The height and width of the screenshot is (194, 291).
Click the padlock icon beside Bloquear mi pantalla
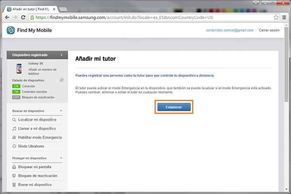(14, 167)
